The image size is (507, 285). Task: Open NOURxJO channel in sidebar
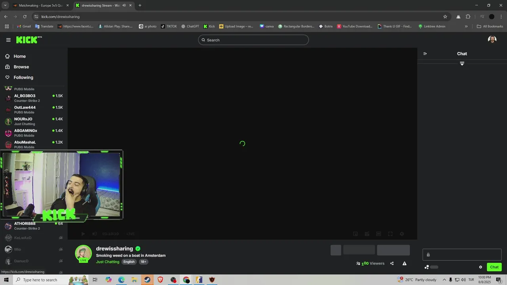coord(34,121)
